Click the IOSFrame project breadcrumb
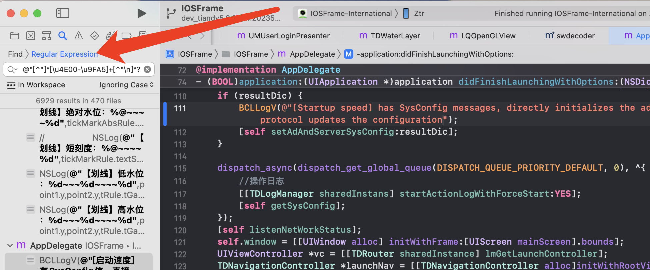The width and height of the screenshot is (650, 270). pos(189,54)
